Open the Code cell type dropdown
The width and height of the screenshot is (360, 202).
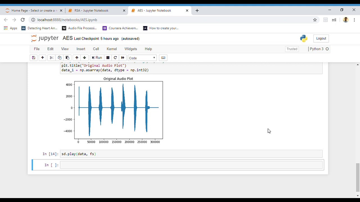(x=142, y=58)
